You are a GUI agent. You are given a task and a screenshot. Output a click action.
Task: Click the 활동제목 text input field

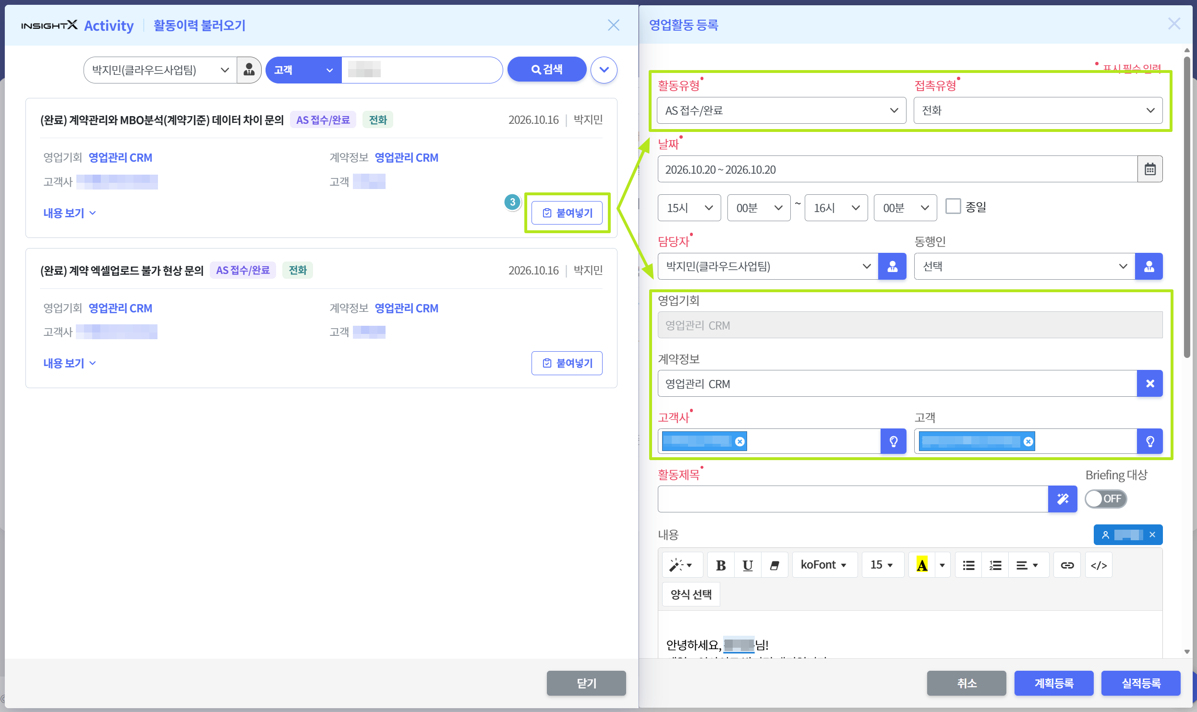(853, 499)
